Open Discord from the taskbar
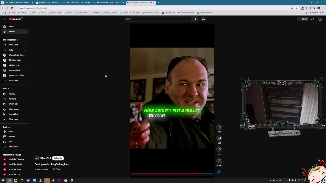Viewport: 326px width, 183px height. (x=28, y=180)
